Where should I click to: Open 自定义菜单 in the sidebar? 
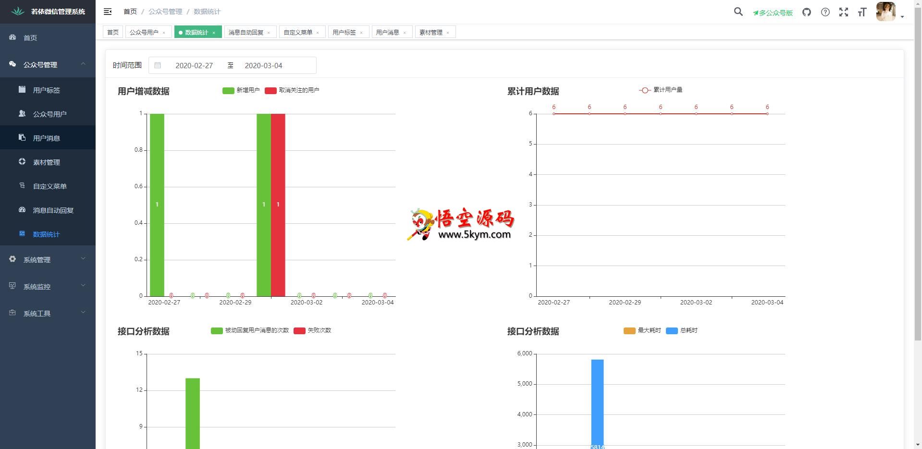pos(48,186)
